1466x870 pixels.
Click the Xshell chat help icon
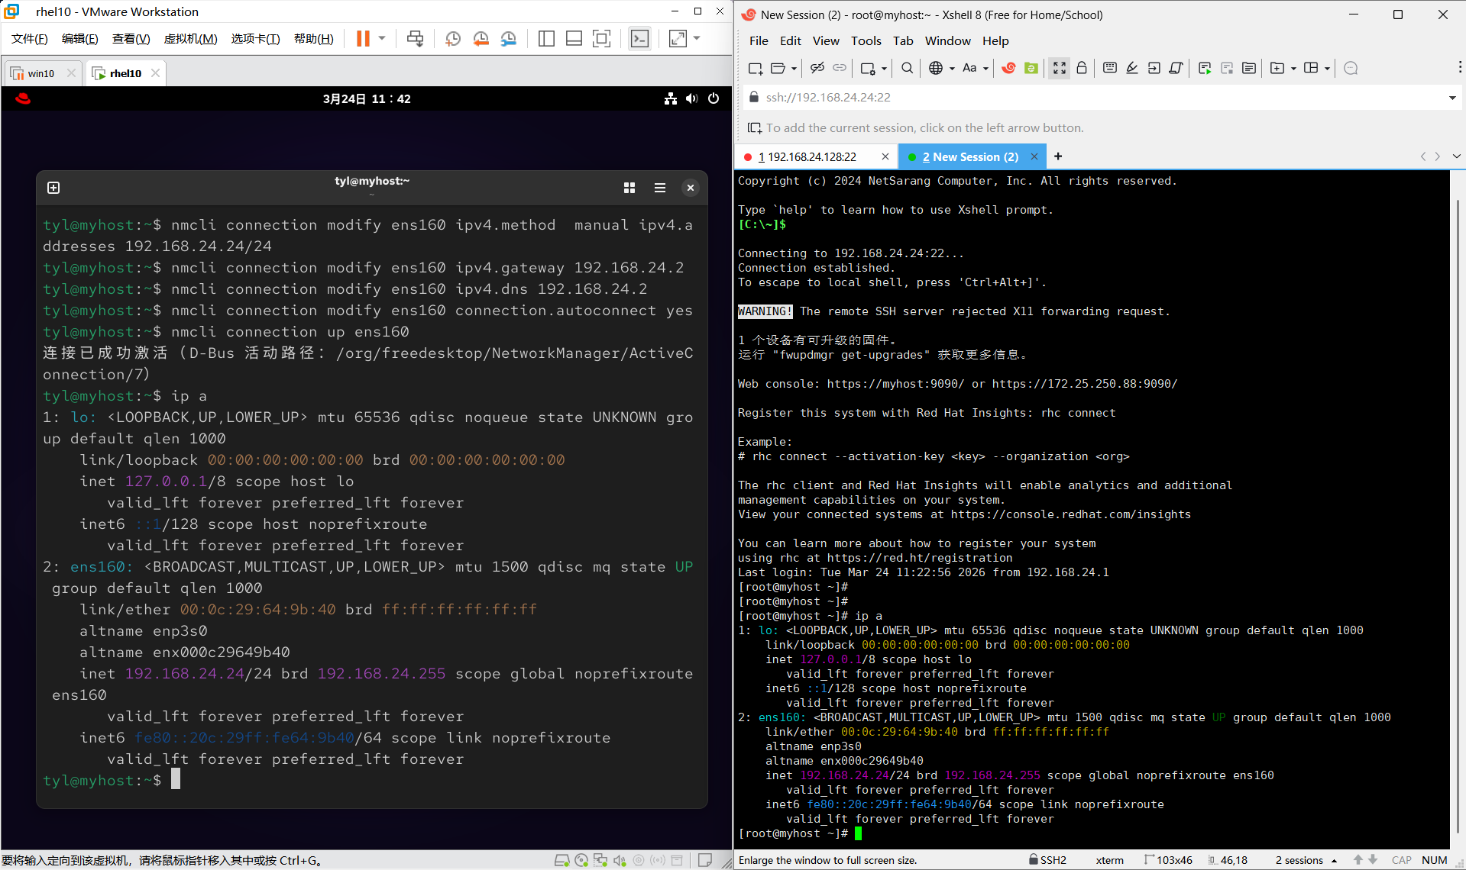click(x=1351, y=68)
